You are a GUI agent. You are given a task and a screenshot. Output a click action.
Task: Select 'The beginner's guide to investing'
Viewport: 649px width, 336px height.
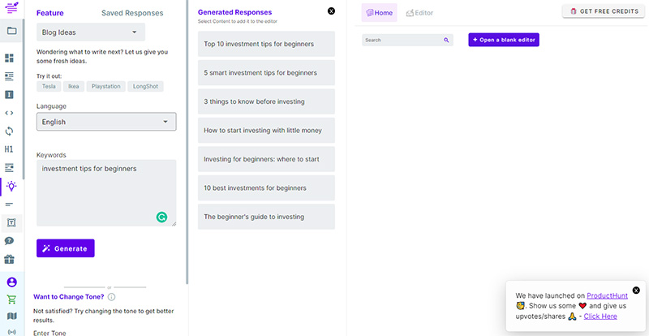click(x=266, y=217)
